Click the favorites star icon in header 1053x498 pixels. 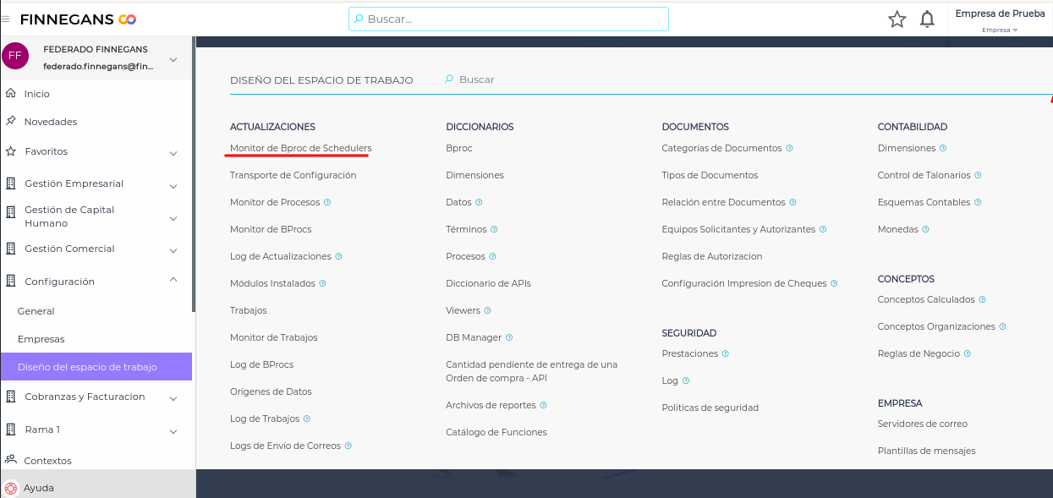(x=897, y=19)
